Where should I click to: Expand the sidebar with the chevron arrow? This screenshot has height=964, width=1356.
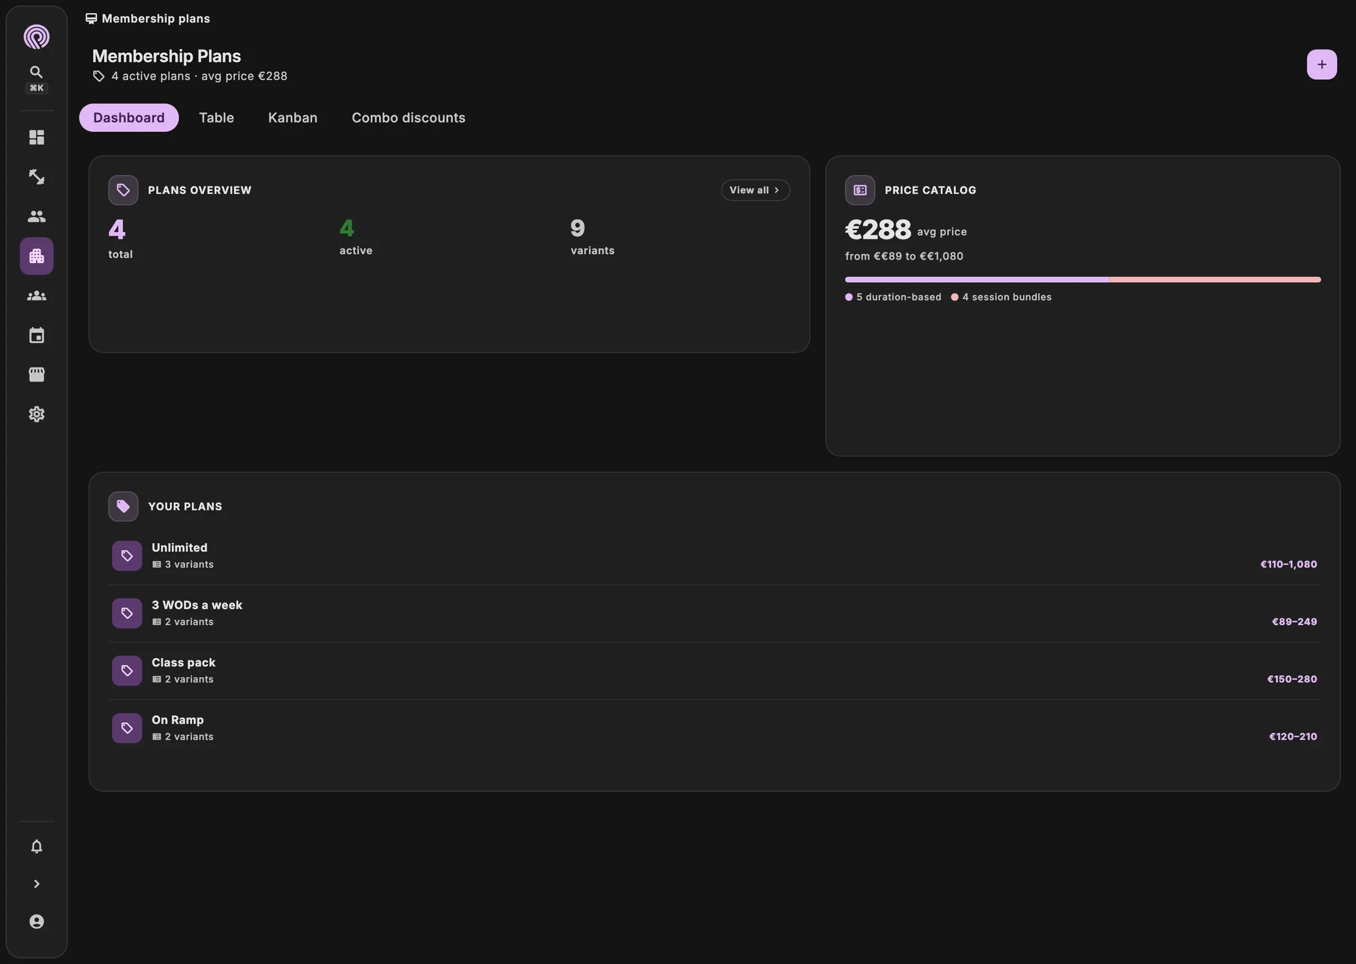tap(37, 884)
